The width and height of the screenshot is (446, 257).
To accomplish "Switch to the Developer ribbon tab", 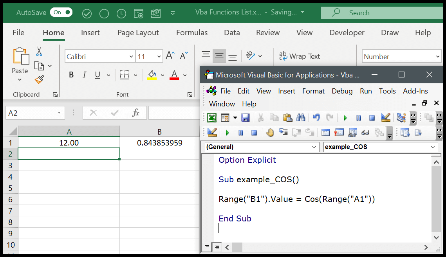I will (347, 32).
